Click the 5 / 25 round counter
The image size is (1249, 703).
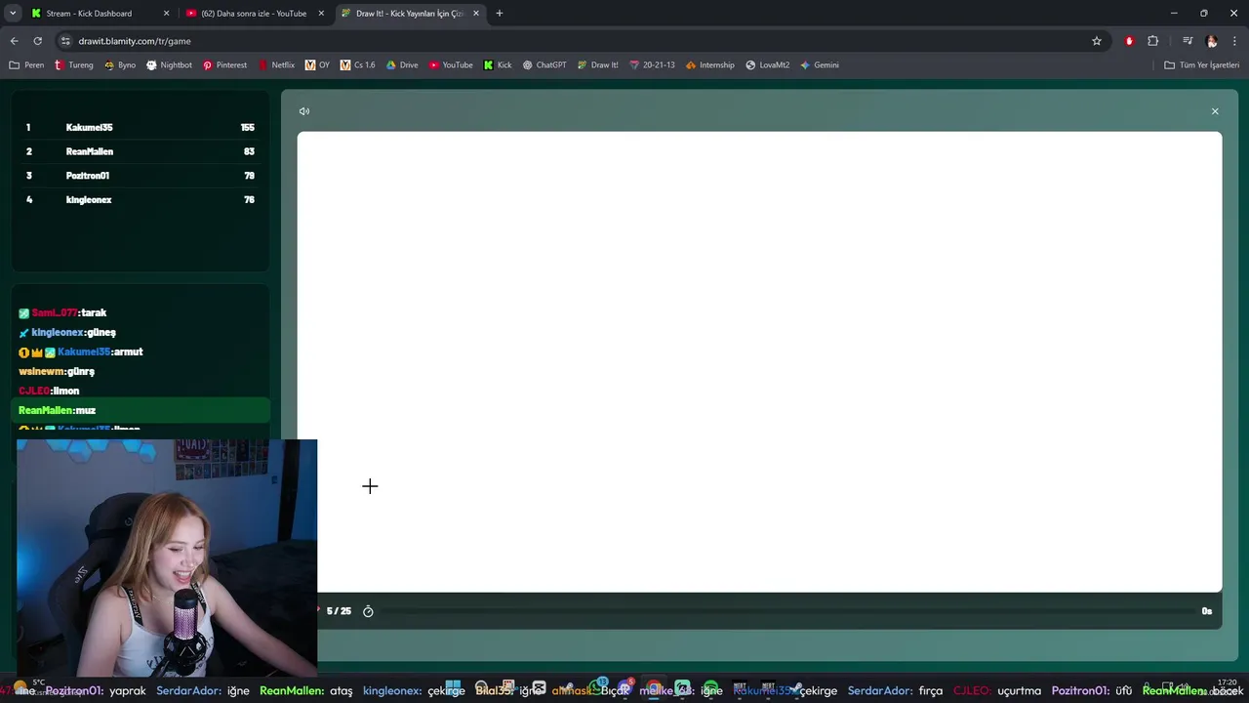[339, 611]
